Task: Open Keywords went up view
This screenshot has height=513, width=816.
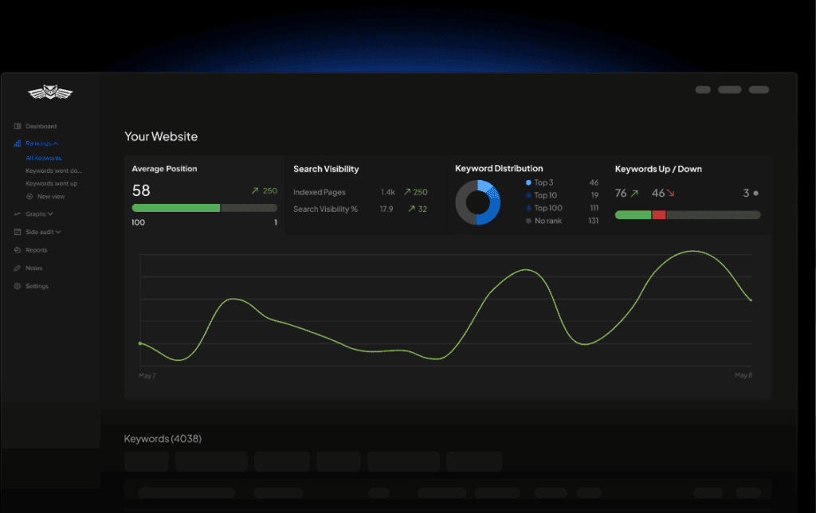Action: [50, 183]
